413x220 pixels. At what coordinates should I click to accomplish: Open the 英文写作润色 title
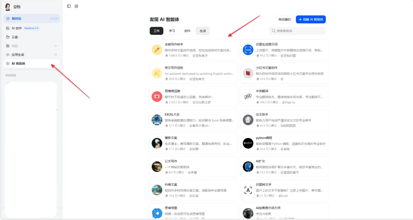174,68
